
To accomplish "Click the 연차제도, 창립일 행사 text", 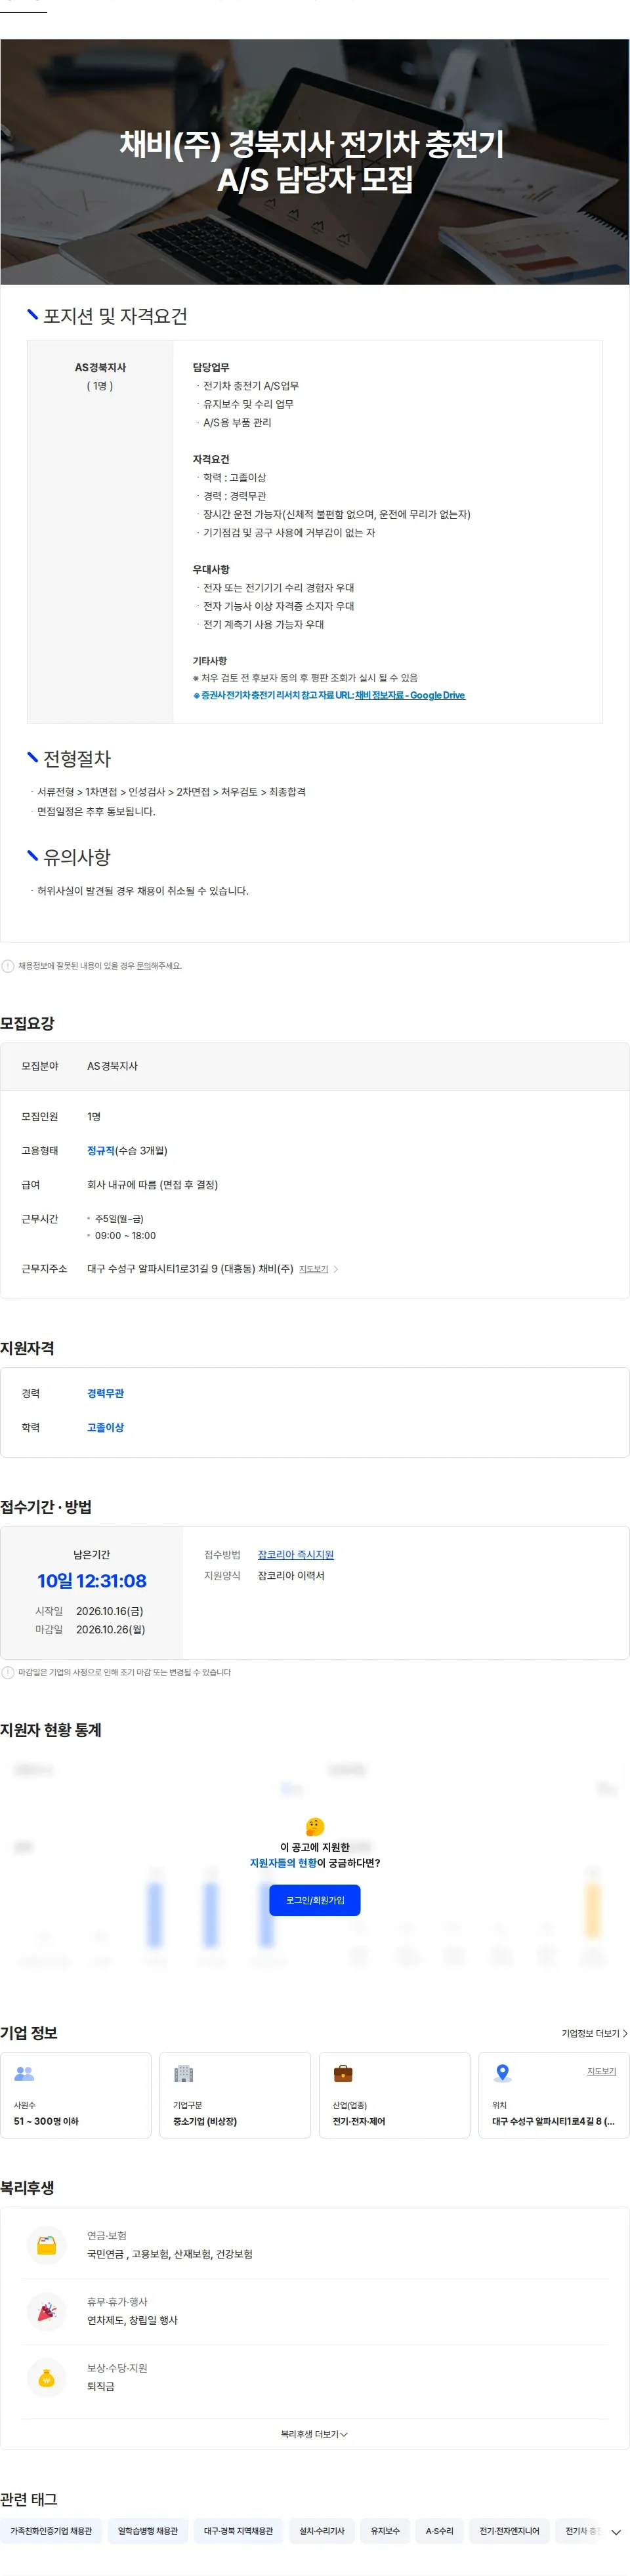I will point(132,2320).
